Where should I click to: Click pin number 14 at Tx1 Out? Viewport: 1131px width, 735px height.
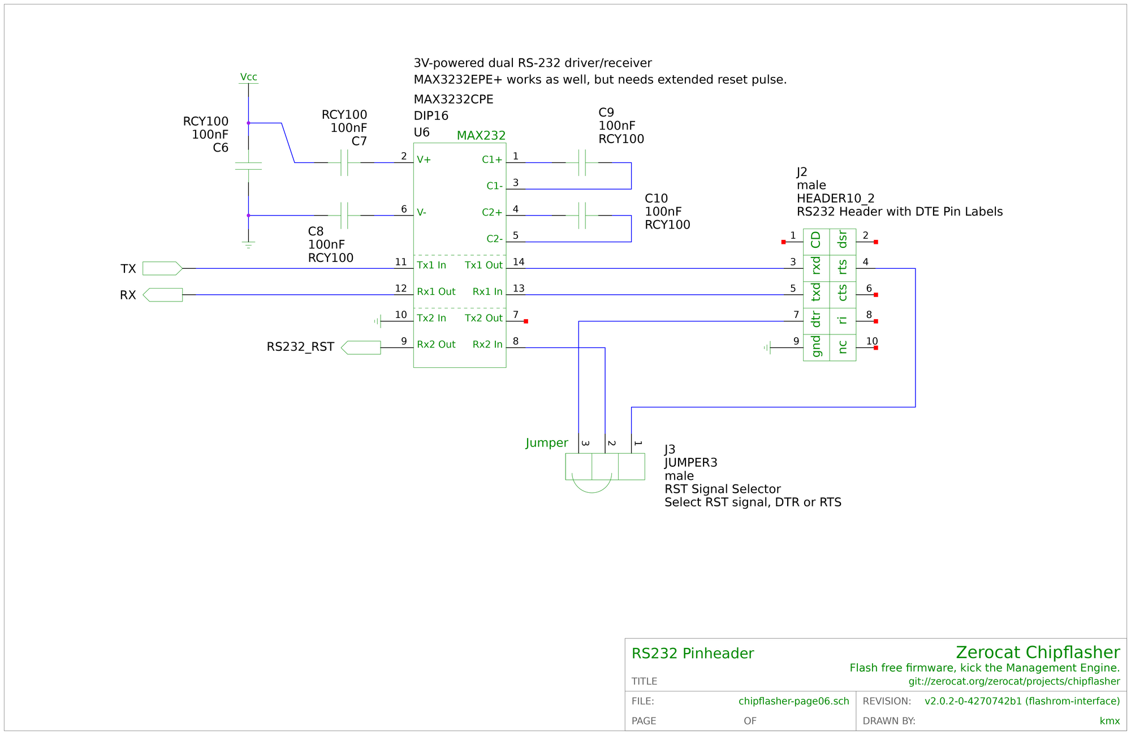click(x=519, y=262)
